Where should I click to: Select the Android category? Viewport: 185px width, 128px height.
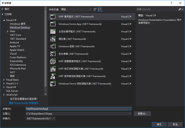[14, 42]
